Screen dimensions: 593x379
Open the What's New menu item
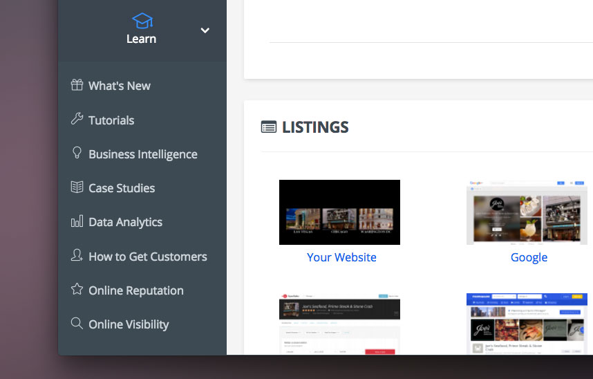tap(120, 86)
